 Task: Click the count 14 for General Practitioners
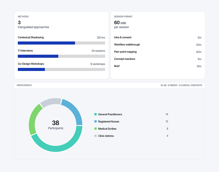167,114
